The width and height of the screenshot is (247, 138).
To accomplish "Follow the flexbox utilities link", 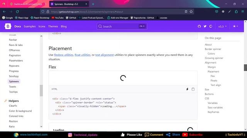I will 64,55.
